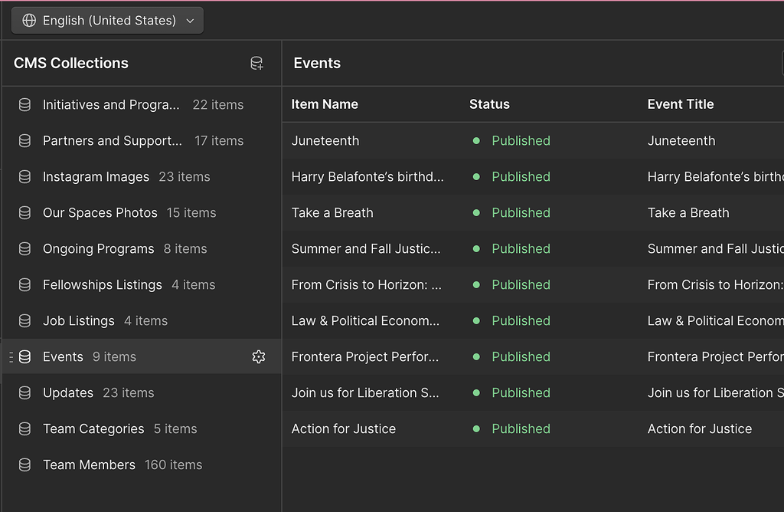Open the add new collection icon
Screen dimensions: 784x512
point(256,63)
